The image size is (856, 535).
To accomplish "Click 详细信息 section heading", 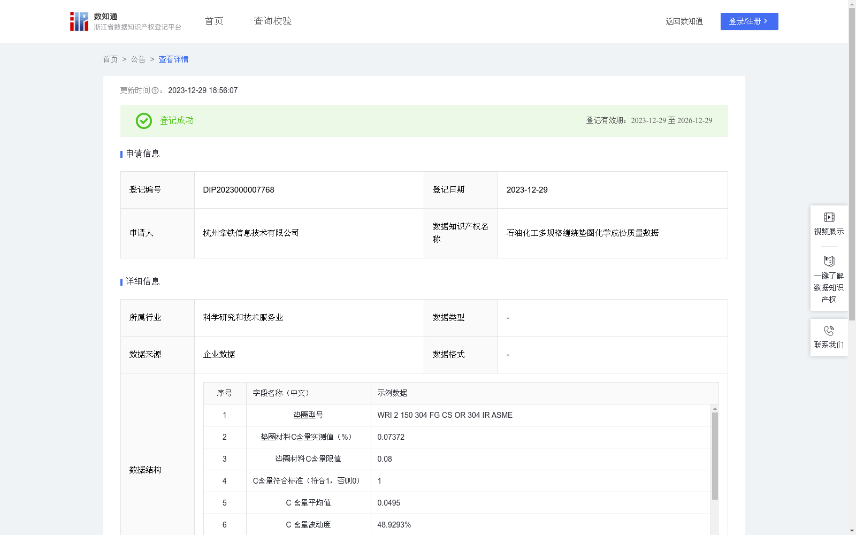I will tap(142, 282).
